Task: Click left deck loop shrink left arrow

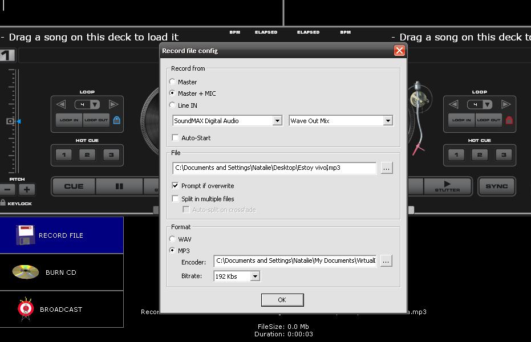Action: coord(61,104)
